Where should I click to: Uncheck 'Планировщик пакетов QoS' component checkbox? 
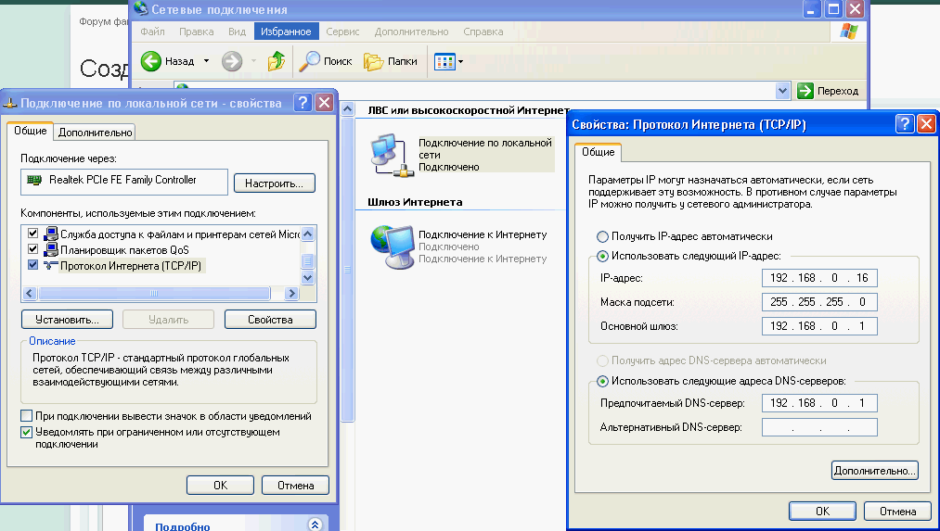click(x=34, y=249)
